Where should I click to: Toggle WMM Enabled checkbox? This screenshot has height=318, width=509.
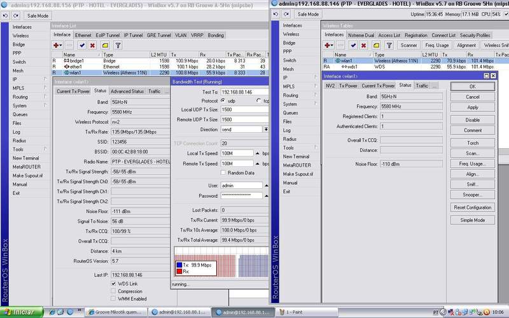coord(113,298)
